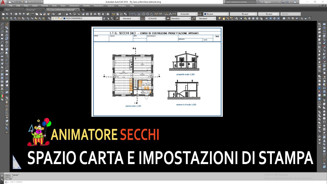This screenshot has height=184, width=327.
Task: Click 'pianta scala 1:100' text in drawing
Action: [x=133, y=106]
